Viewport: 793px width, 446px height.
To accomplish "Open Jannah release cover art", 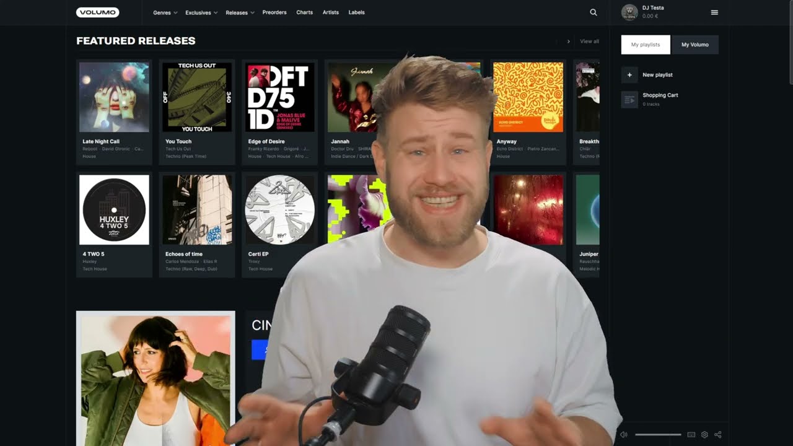I will click(353, 97).
